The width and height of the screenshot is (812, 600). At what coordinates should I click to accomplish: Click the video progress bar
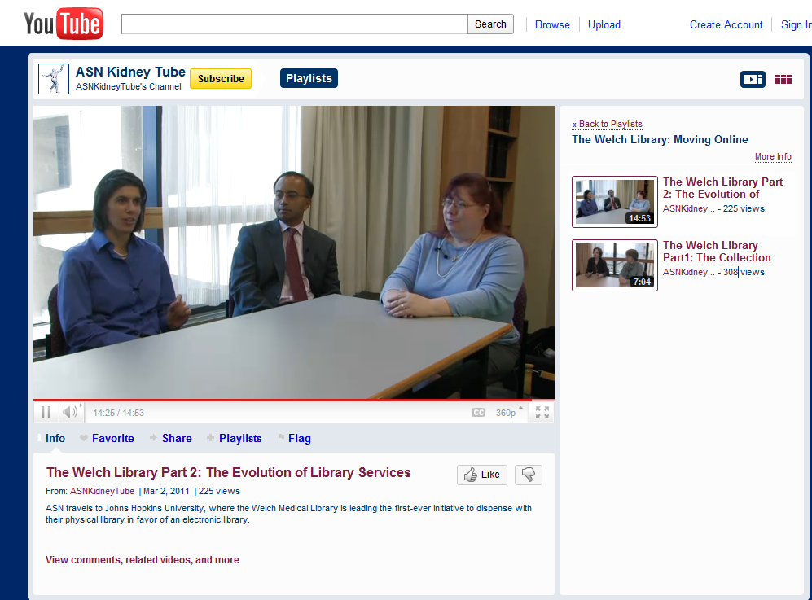pyautogui.click(x=294, y=401)
